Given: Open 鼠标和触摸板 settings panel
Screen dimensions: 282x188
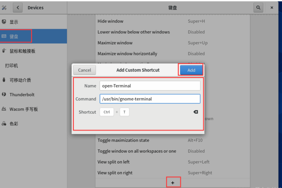Looking at the screenshot, I should 22,51.
